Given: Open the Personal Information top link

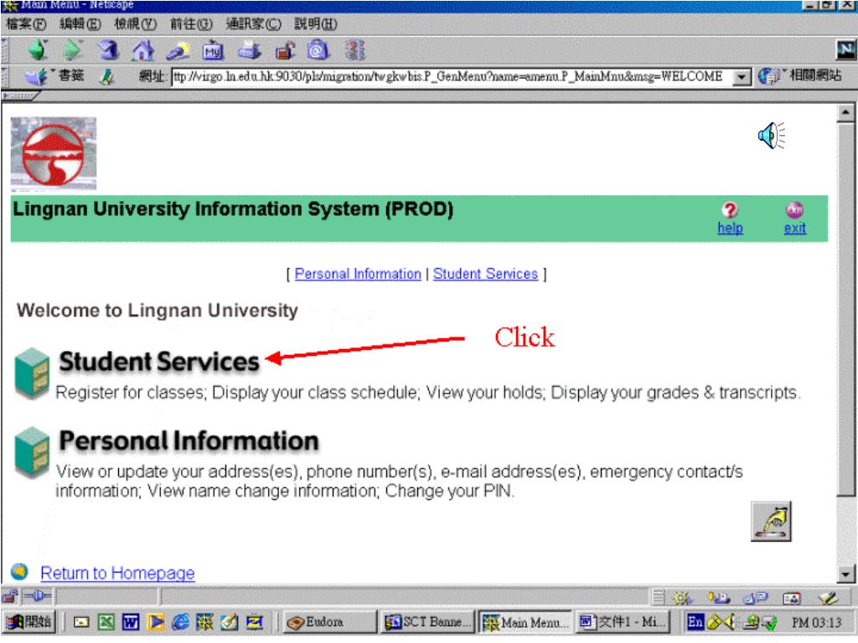Looking at the screenshot, I should 358,274.
